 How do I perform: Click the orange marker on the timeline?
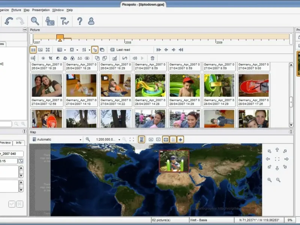(60, 37)
